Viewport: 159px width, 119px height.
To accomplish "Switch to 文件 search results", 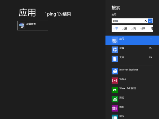I will click(x=132, y=59).
